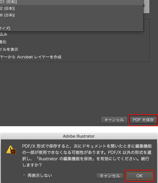The image size is (158, 183).
Task: Toggle the イルを表示 option
Action: tap(9, 49)
